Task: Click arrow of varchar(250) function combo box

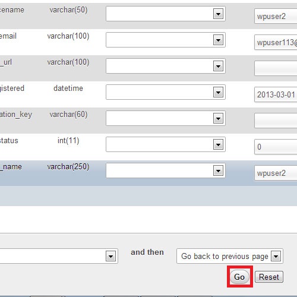Action: coord(218,170)
